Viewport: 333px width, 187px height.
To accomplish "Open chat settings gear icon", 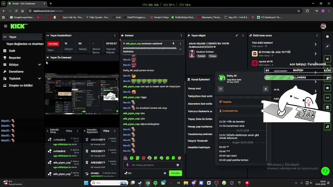I will pyautogui.click(x=165, y=173).
